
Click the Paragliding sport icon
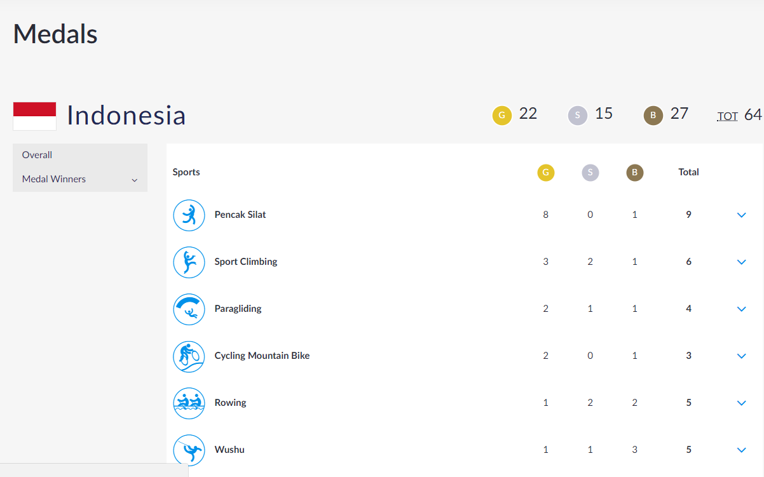tap(189, 309)
